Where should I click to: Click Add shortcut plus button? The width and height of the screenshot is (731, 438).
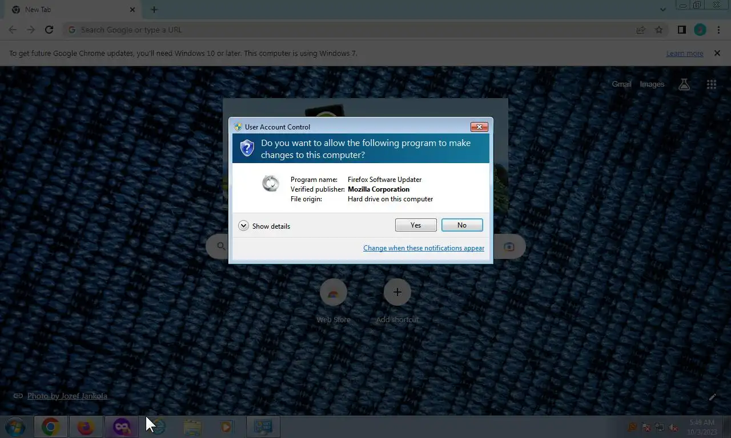pyautogui.click(x=397, y=292)
